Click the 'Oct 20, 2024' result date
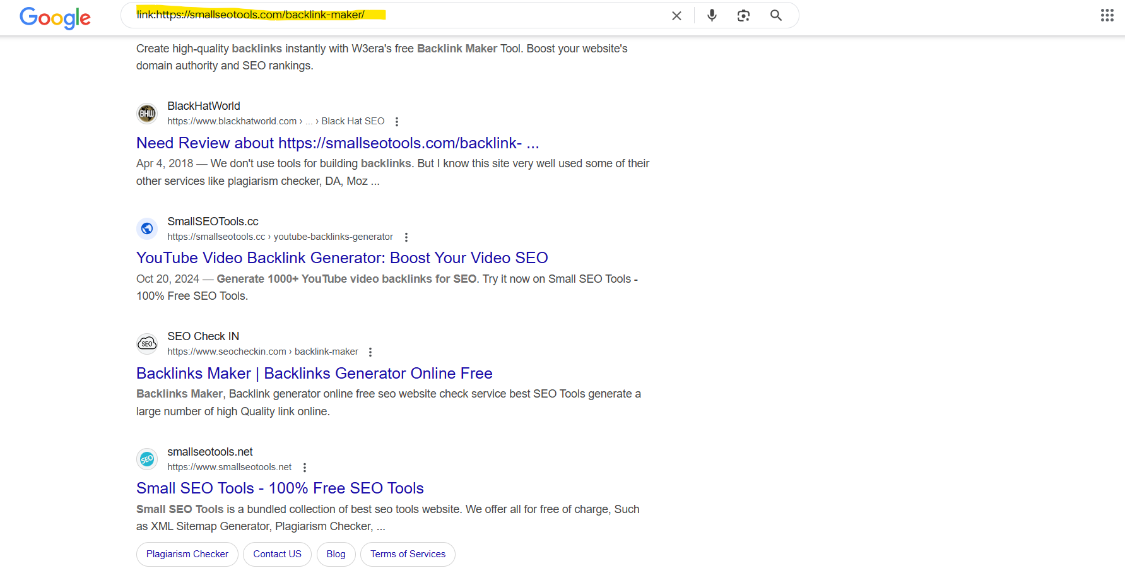Screen dimensions: 1125x573 168,279
